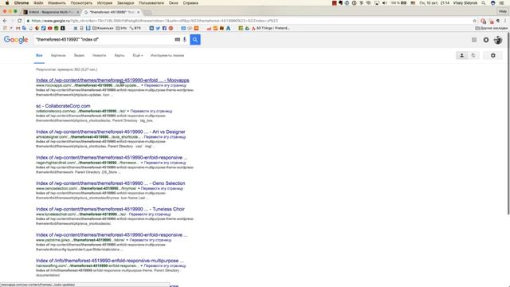Select private results person icon
510x287 pixels.
click(461, 55)
